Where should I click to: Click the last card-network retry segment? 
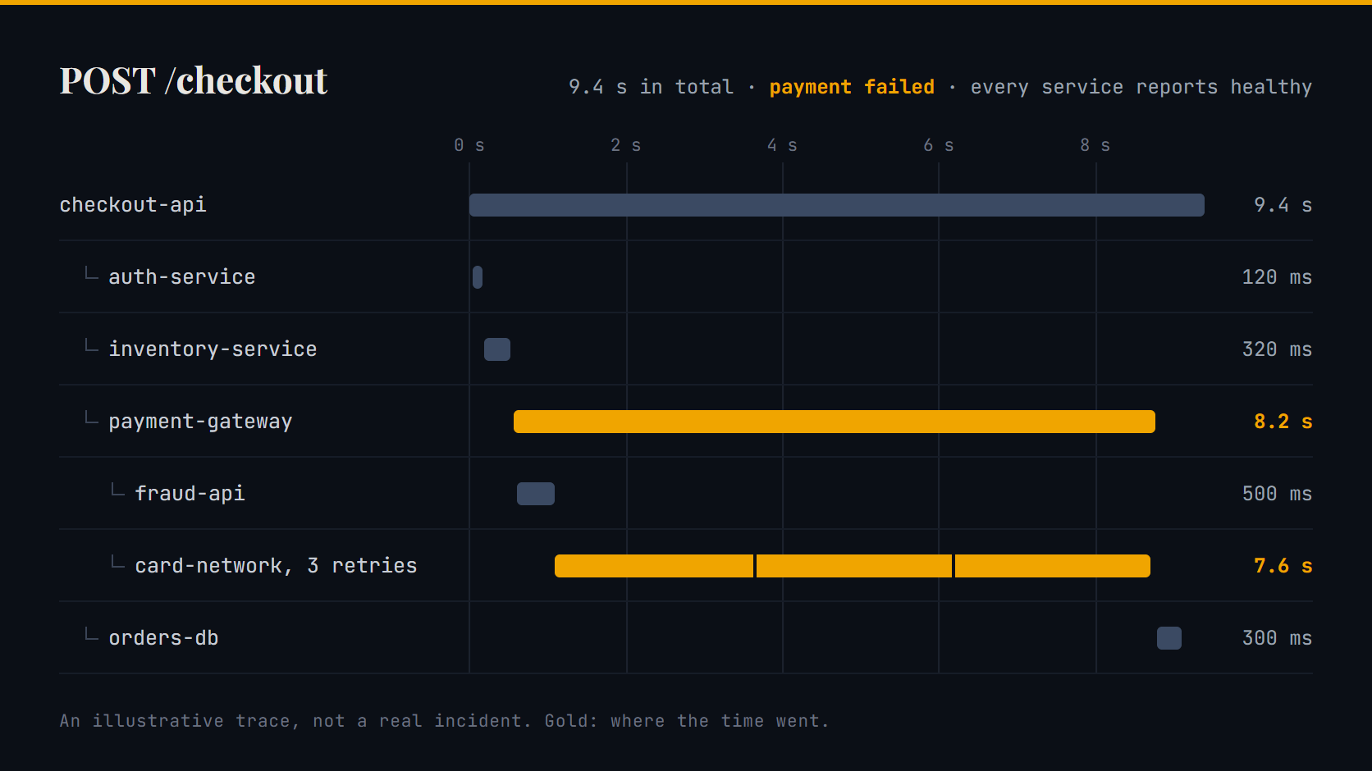tap(1053, 566)
